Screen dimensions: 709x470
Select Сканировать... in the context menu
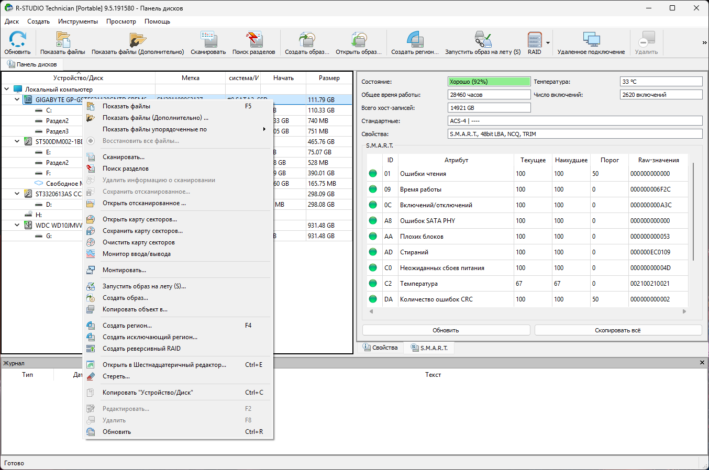178,157
